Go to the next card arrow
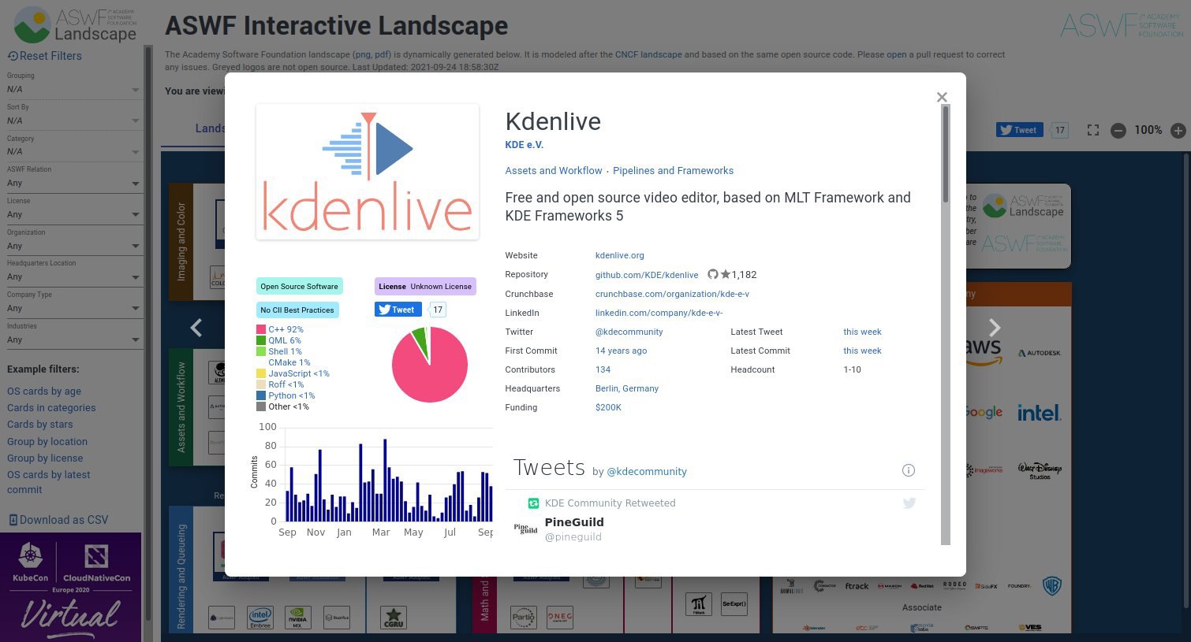The width and height of the screenshot is (1191, 642). coord(995,327)
